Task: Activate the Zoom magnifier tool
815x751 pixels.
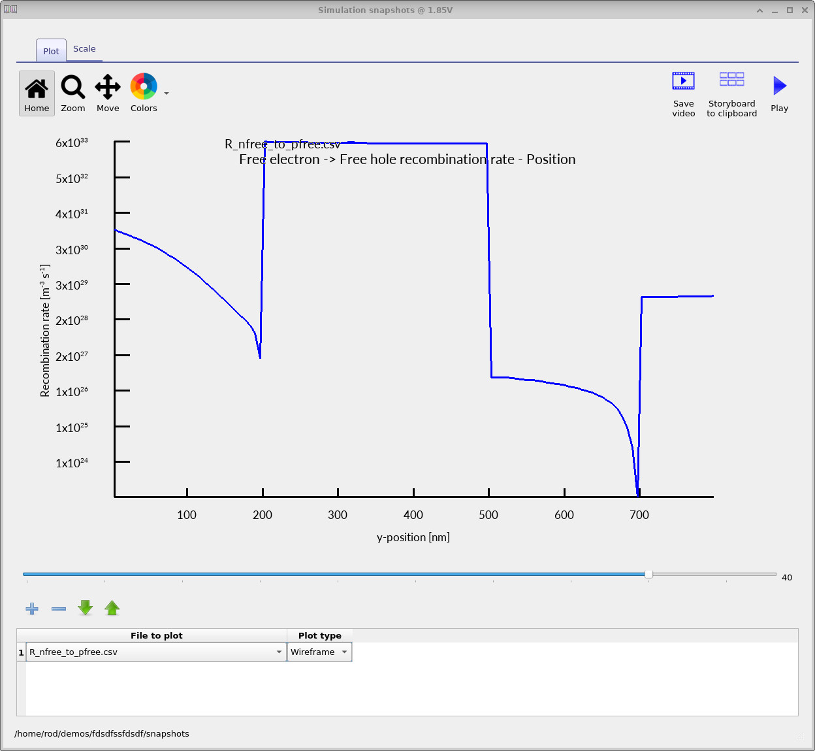Action: point(72,93)
